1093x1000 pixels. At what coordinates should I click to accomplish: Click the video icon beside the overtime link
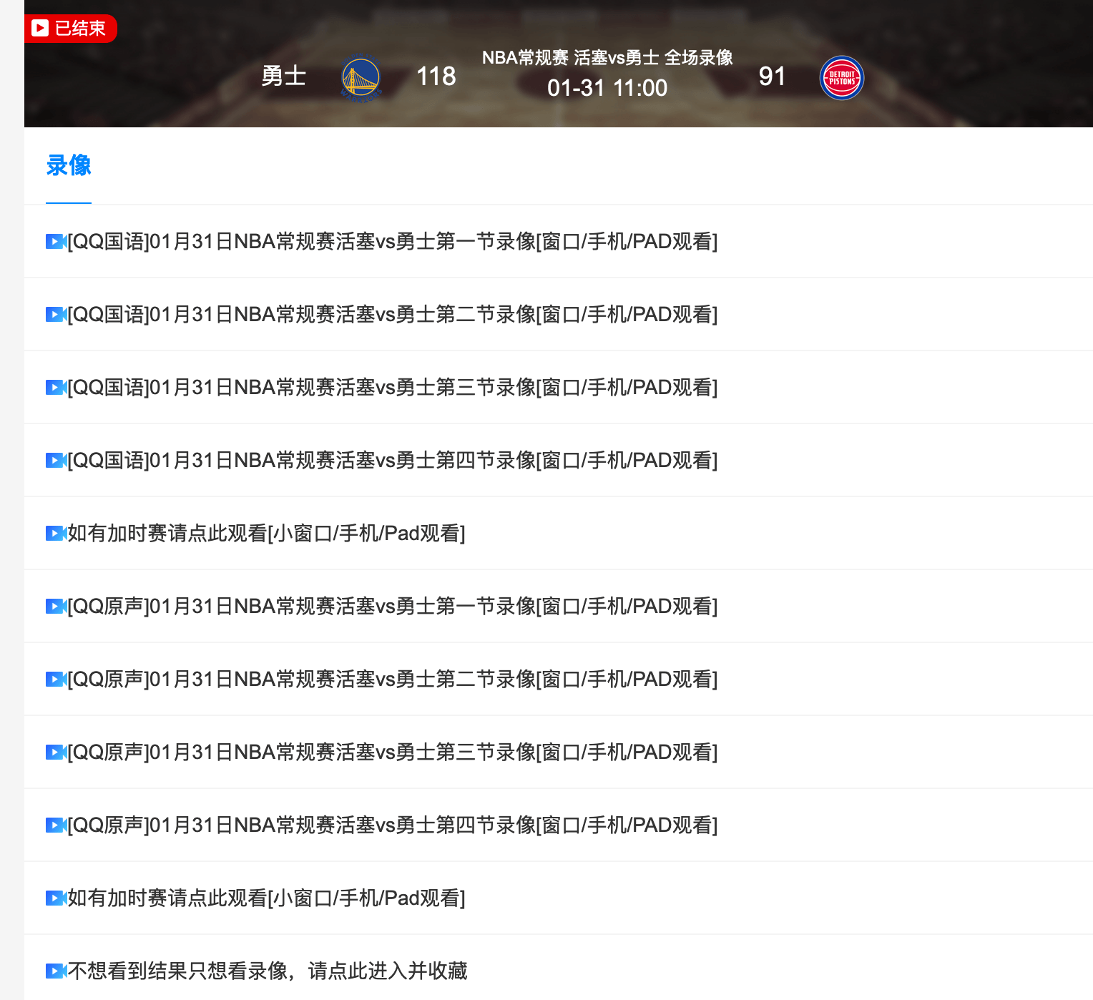coord(55,534)
